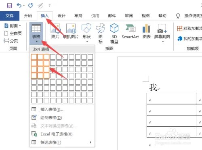The image size is (202, 150).
Task: Click the 表格 table button
Action: point(36,33)
